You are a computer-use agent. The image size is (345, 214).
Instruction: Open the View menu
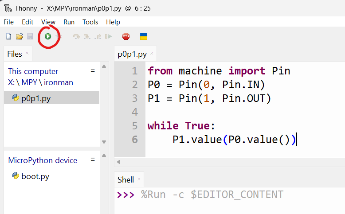(x=48, y=22)
